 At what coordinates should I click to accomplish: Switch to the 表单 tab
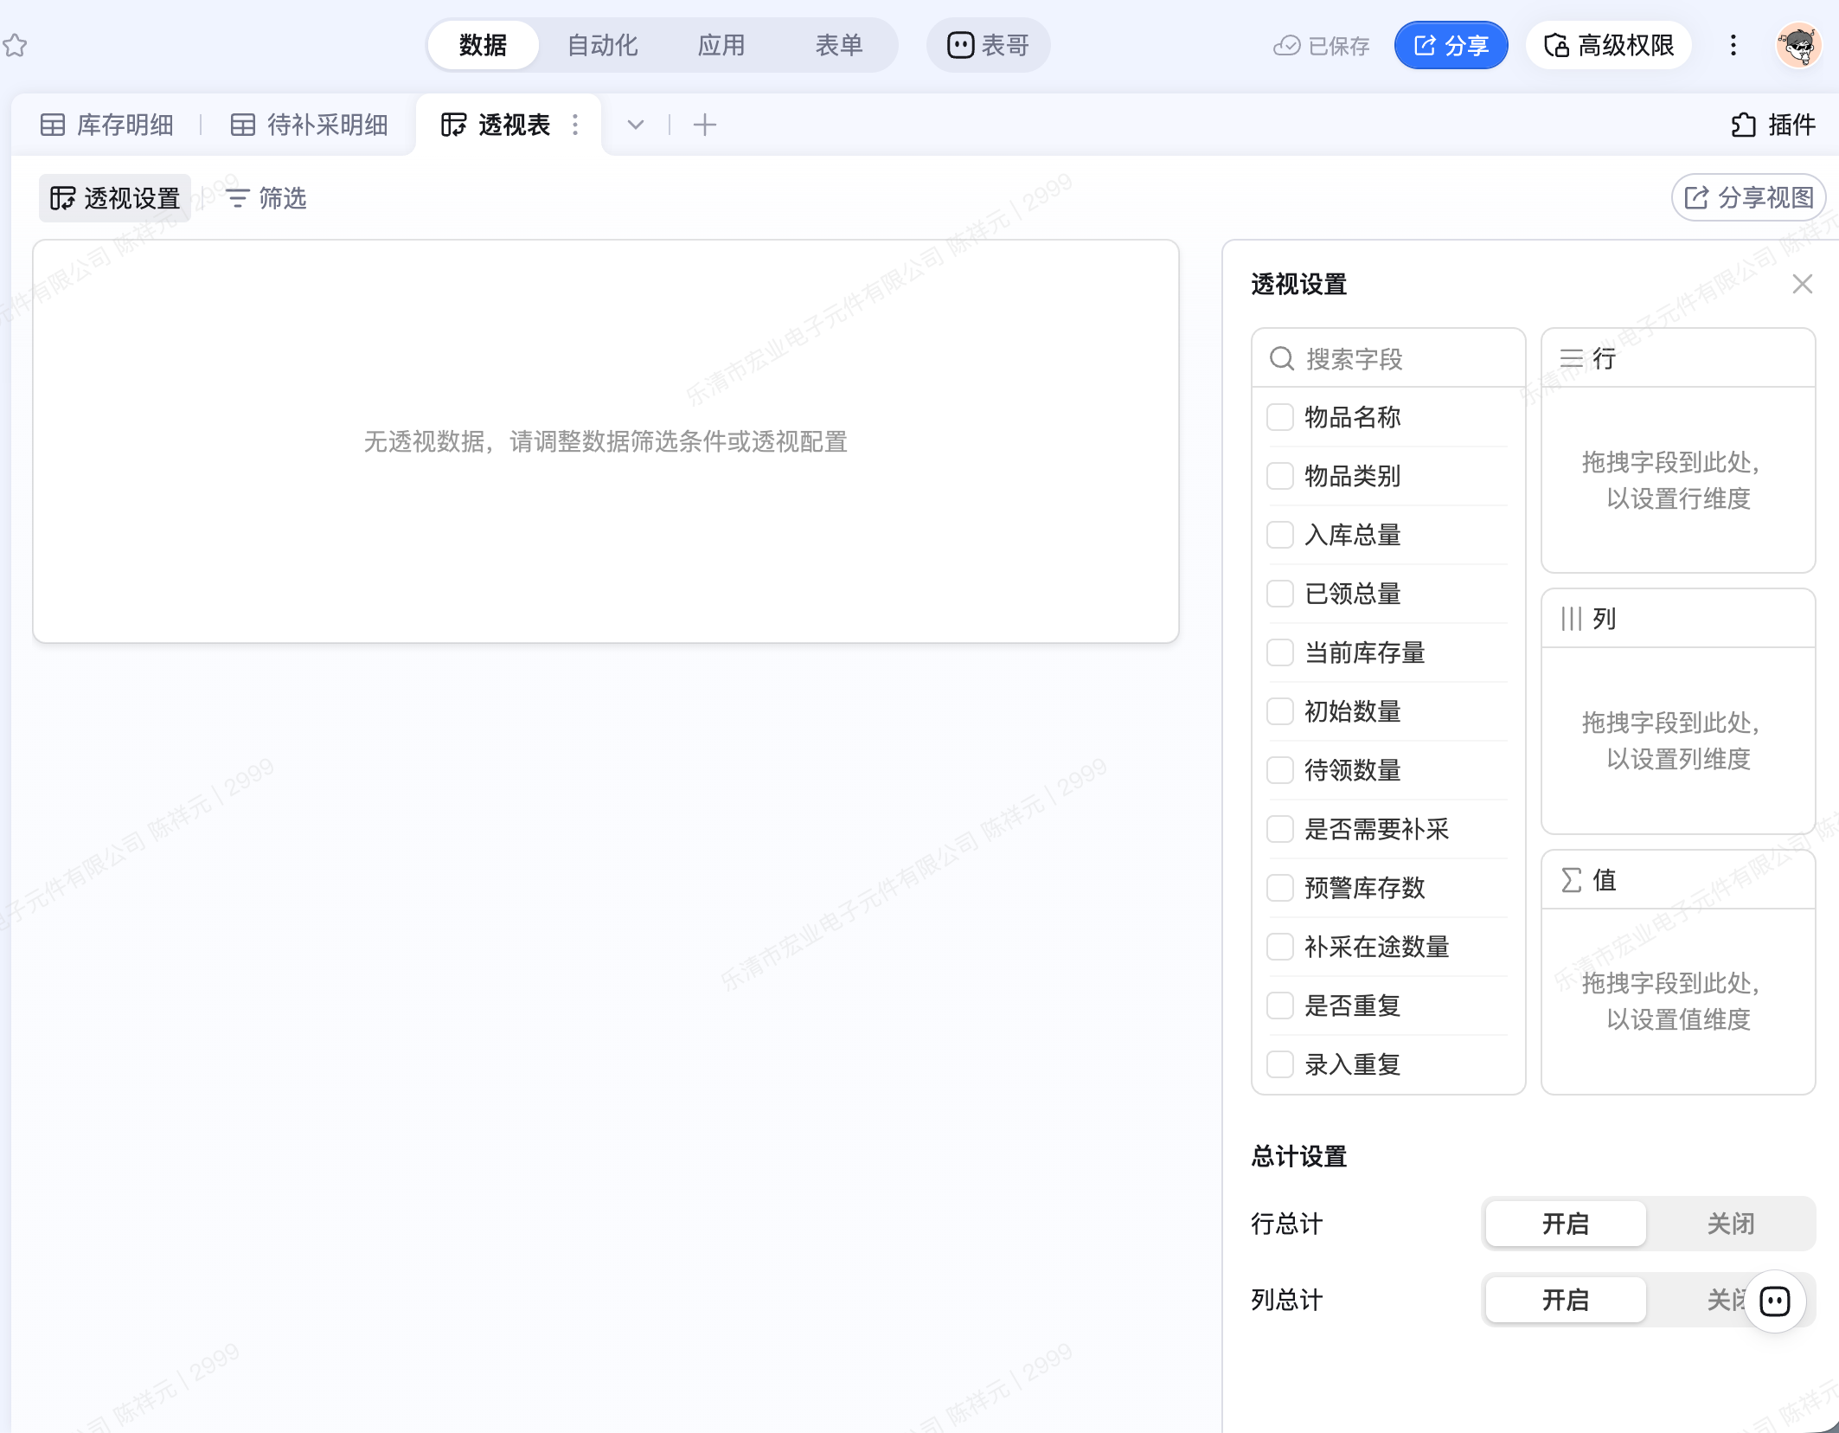[840, 45]
